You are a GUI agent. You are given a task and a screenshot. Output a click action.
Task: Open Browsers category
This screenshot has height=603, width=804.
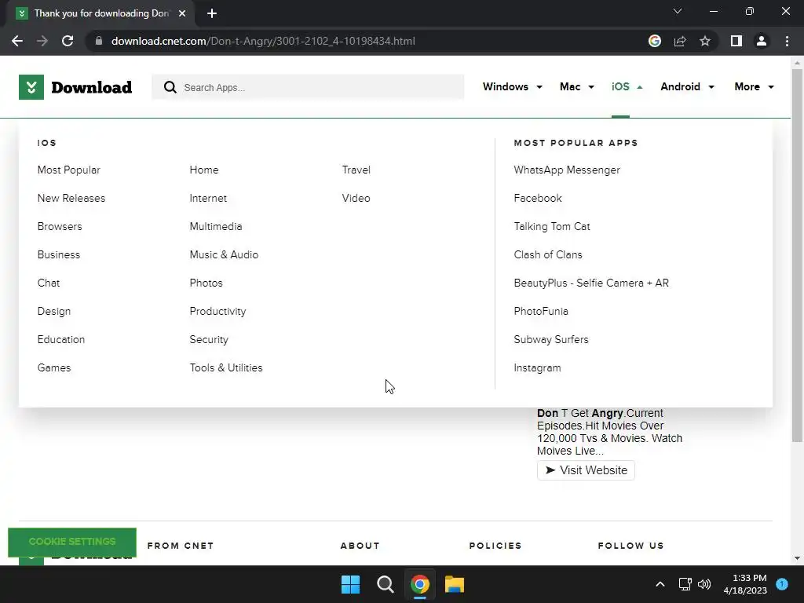click(60, 226)
